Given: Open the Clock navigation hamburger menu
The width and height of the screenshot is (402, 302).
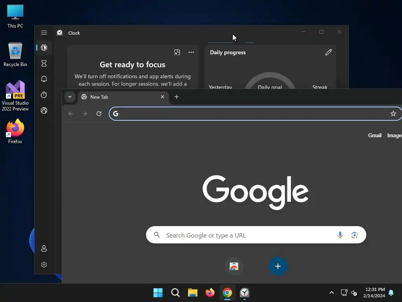Looking at the screenshot, I should [44, 33].
